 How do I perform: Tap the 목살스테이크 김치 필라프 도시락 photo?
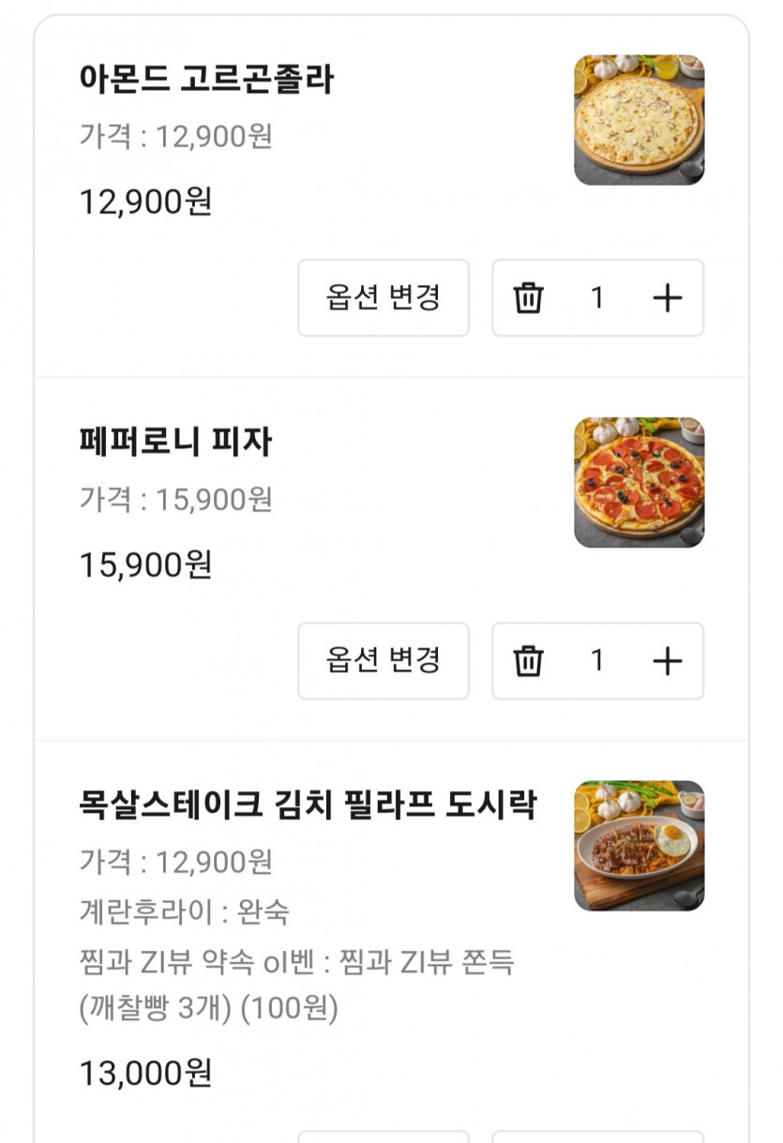point(639,846)
